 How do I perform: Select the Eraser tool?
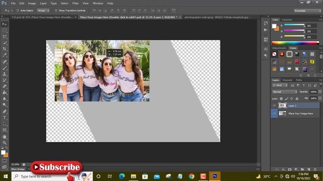coord(5,86)
